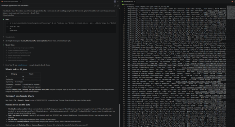Image resolution: width=235 pixels, height=127 pixels.
Task: Click the 'Senior AI Engineer' GitLab row
Action: point(174,100)
